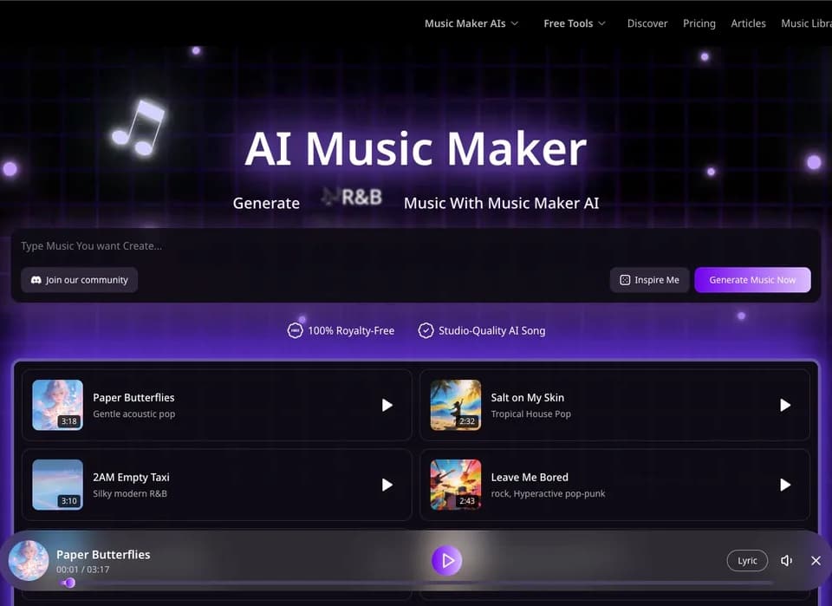Viewport: 832px width, 606px height.
Task: Click the 'Tropical House Pop' genre text
Action: [x=530, y=414]
